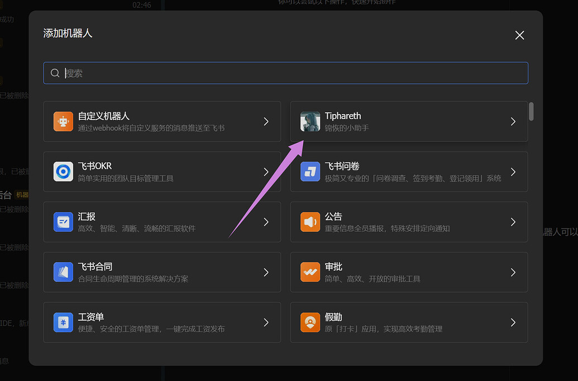Expand the Tiphareth row chevron

point(513,121)
